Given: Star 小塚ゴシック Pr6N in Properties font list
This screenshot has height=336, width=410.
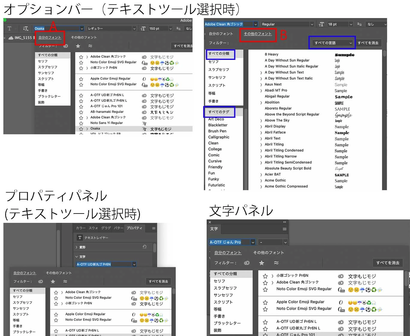Looking at the screenshot, I should 56,304.
